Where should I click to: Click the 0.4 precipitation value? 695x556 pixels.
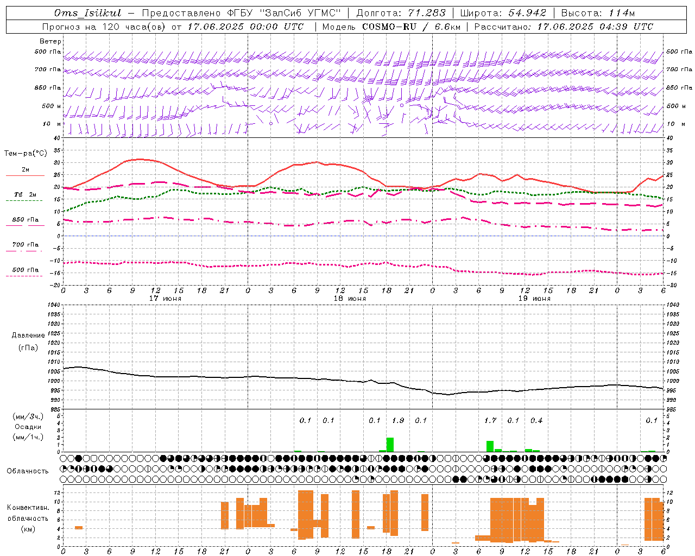(536, 420)
